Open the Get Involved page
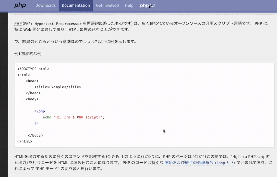Viewport: 277px width, 177px height. [107, 6]
